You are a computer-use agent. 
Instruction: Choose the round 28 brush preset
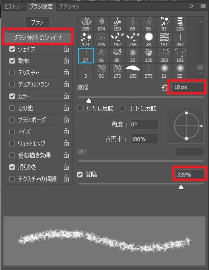click(149, 40)
